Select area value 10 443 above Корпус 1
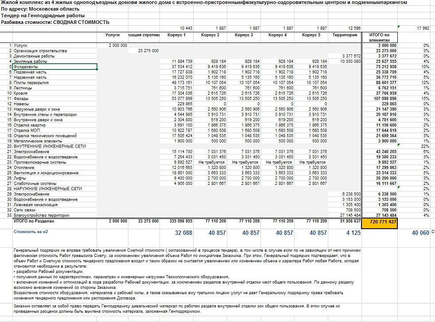The height and width of the screenshot is (322, 435). click(186, 28)
